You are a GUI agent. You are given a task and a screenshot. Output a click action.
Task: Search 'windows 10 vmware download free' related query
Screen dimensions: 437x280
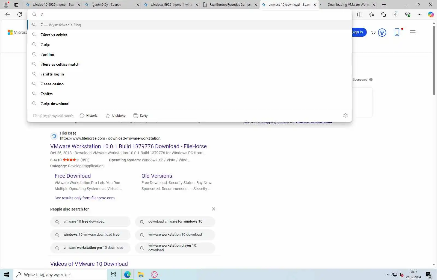(90, 235)
